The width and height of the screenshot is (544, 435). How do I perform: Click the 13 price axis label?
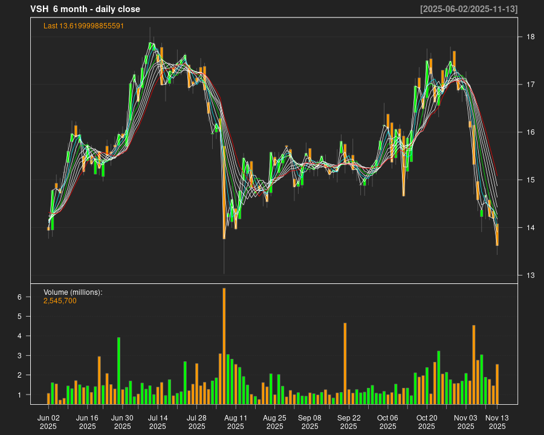tap(530, 275)
